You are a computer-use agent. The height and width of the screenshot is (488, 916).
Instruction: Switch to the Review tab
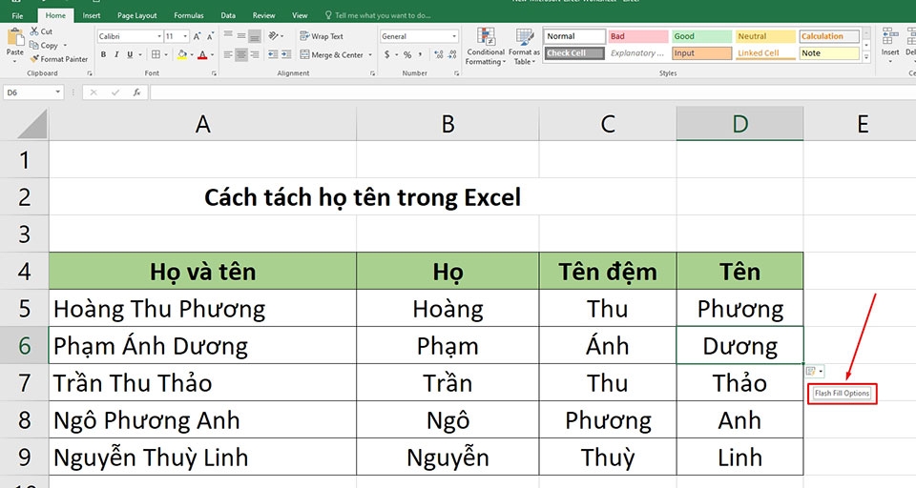click(263, 16)
